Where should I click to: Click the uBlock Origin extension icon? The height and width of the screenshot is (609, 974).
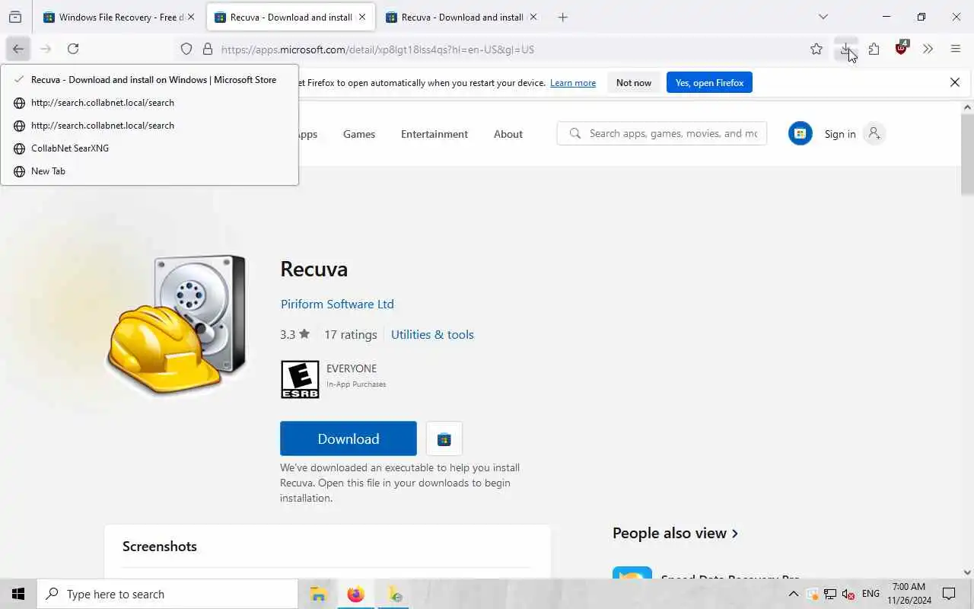tap(902, 49)
